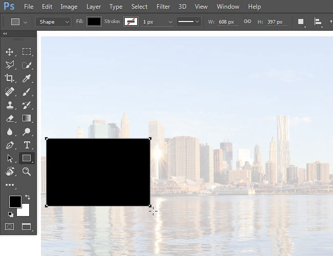Open the Edit menu

(x=47, y=7)
